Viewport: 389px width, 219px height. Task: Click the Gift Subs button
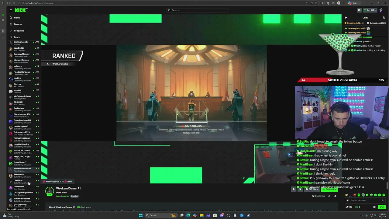pos(312,189)
